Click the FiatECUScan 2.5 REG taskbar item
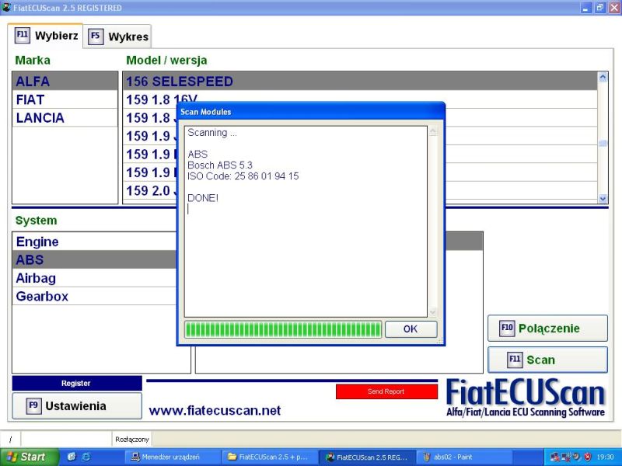Image resolution: width=622 pixels, height=466 pixels. point(368,457)
